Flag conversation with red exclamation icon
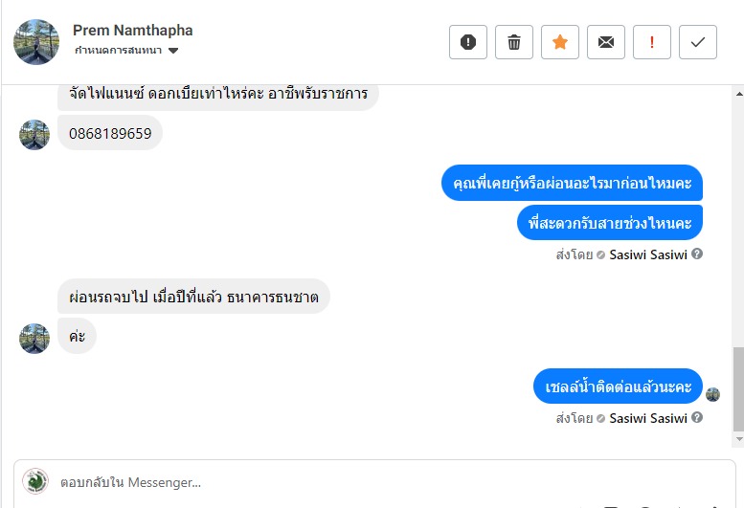The image size is (744, 508). tap(652, 42)
